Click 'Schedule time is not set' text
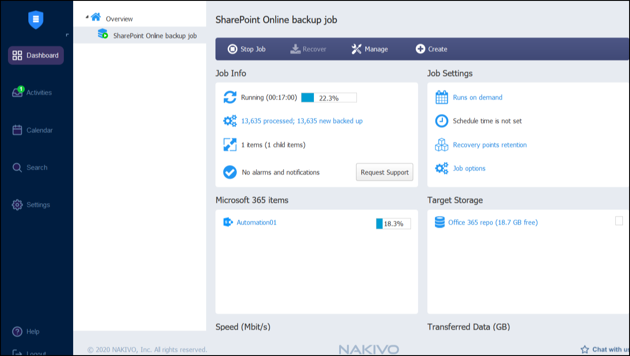The image size is (630, 356). pyautogui.click(x=487, y=121)
